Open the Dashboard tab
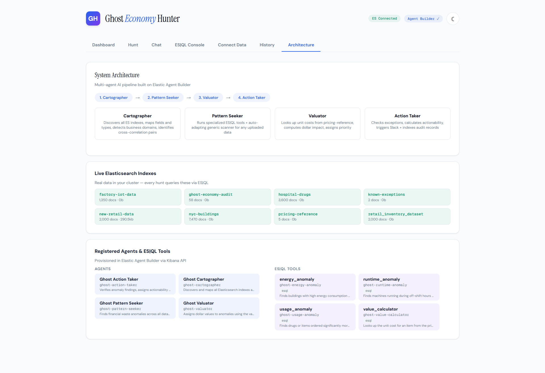This screenshot has width=545, height=373. (x=103, y=45)
